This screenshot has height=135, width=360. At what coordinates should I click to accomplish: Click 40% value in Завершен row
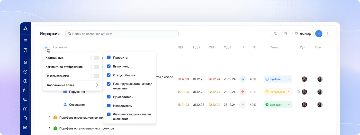(253, 105)
